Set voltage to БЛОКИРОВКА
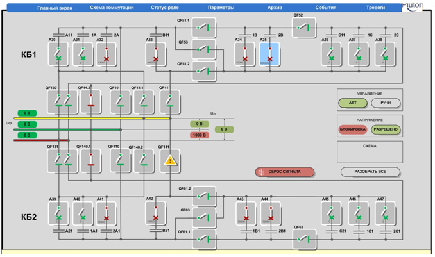 click(352, 129)
